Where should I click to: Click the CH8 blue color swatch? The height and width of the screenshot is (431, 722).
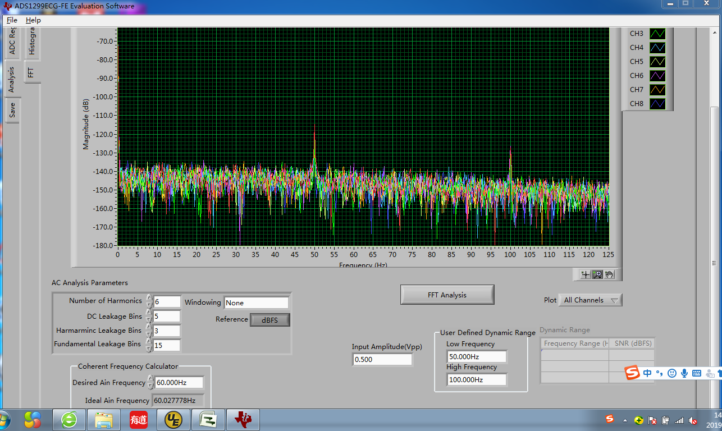pyautogui.click(x=656, y=103)
